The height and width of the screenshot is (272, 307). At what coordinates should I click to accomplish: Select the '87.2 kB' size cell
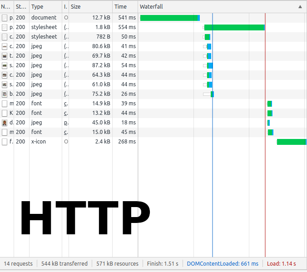pyautogui.click(x=101, y=65)
